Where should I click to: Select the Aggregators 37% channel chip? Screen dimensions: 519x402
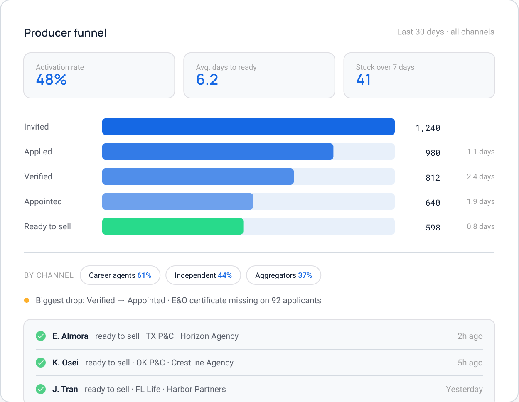click(283, 275)
